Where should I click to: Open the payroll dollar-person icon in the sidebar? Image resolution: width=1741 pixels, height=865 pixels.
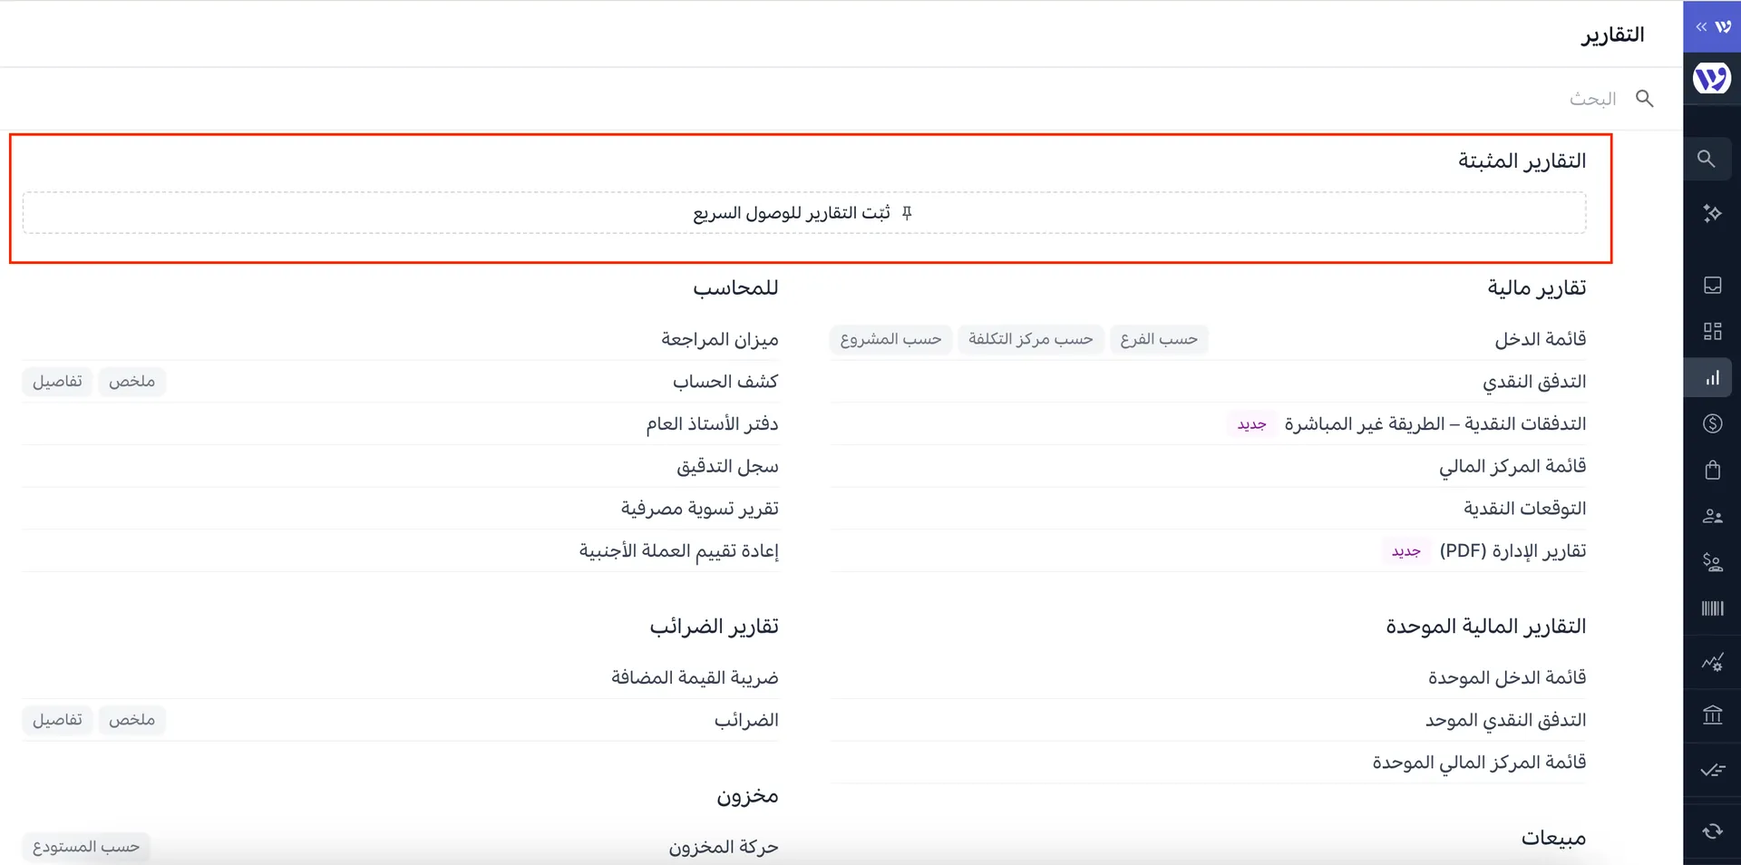pos(1712,562)
